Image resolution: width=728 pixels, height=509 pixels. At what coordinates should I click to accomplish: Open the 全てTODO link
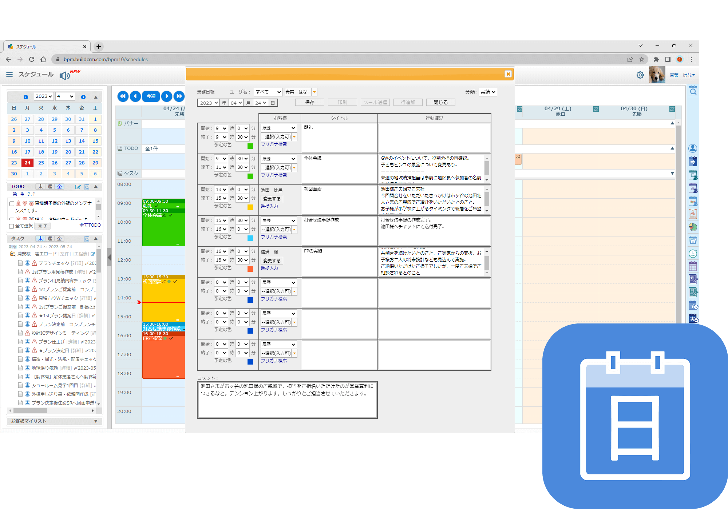[x=90, y=225]
